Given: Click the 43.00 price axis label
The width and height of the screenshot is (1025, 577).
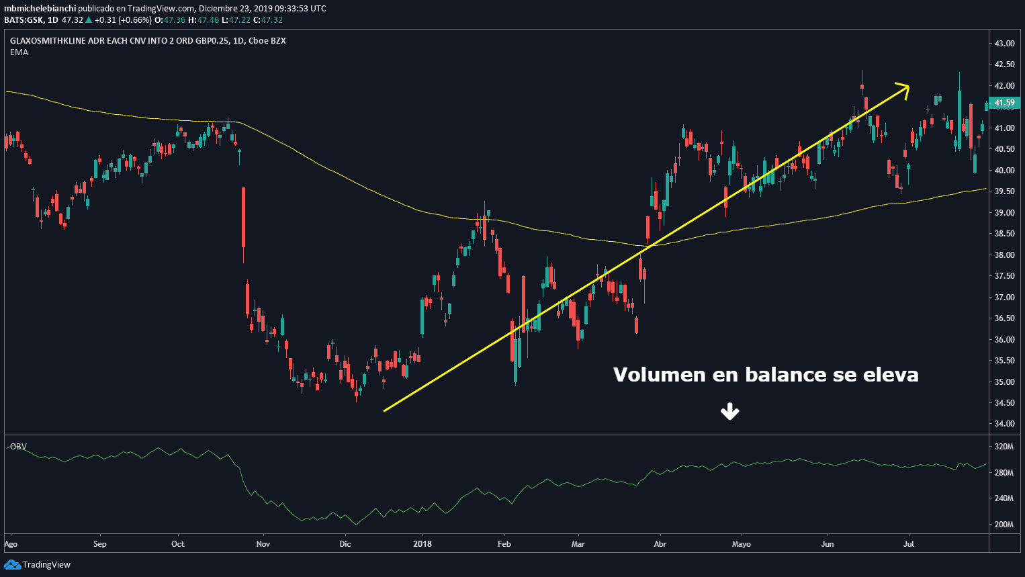Looking at the screenshot, I should click(1005, 44).
